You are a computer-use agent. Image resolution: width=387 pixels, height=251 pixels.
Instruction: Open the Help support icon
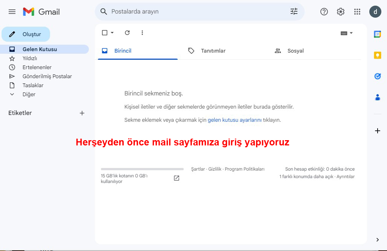324,12
